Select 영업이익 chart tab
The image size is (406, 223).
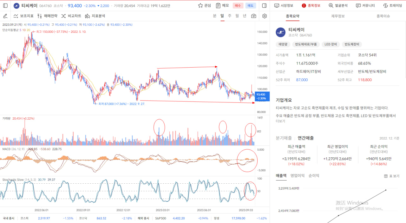(297, 175)
